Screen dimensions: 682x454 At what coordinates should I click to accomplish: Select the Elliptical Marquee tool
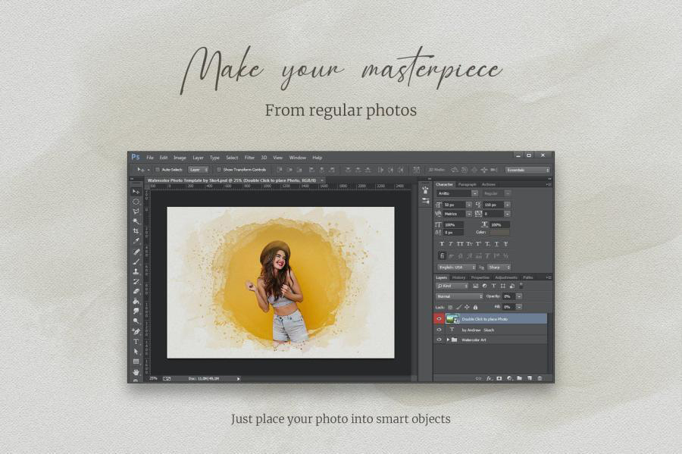pyautogui.click(x=136, y=202)
